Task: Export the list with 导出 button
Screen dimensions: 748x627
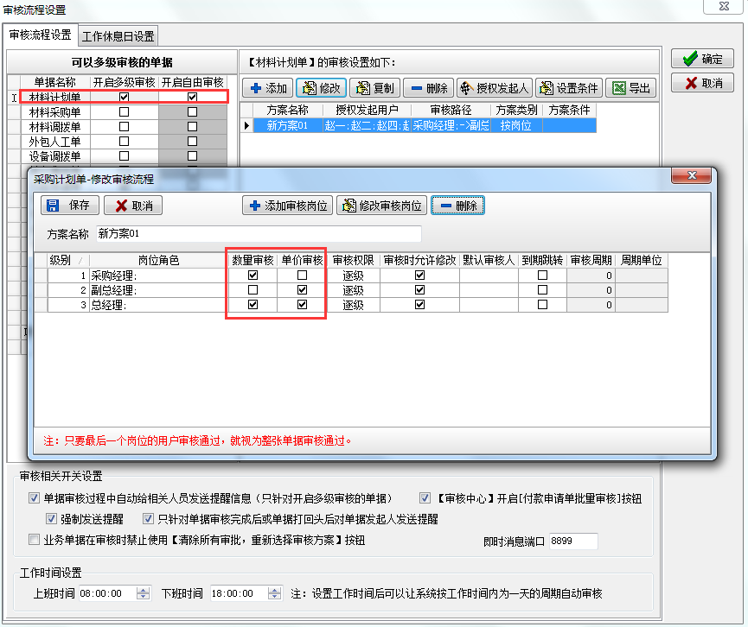Action: click(631, 88)
